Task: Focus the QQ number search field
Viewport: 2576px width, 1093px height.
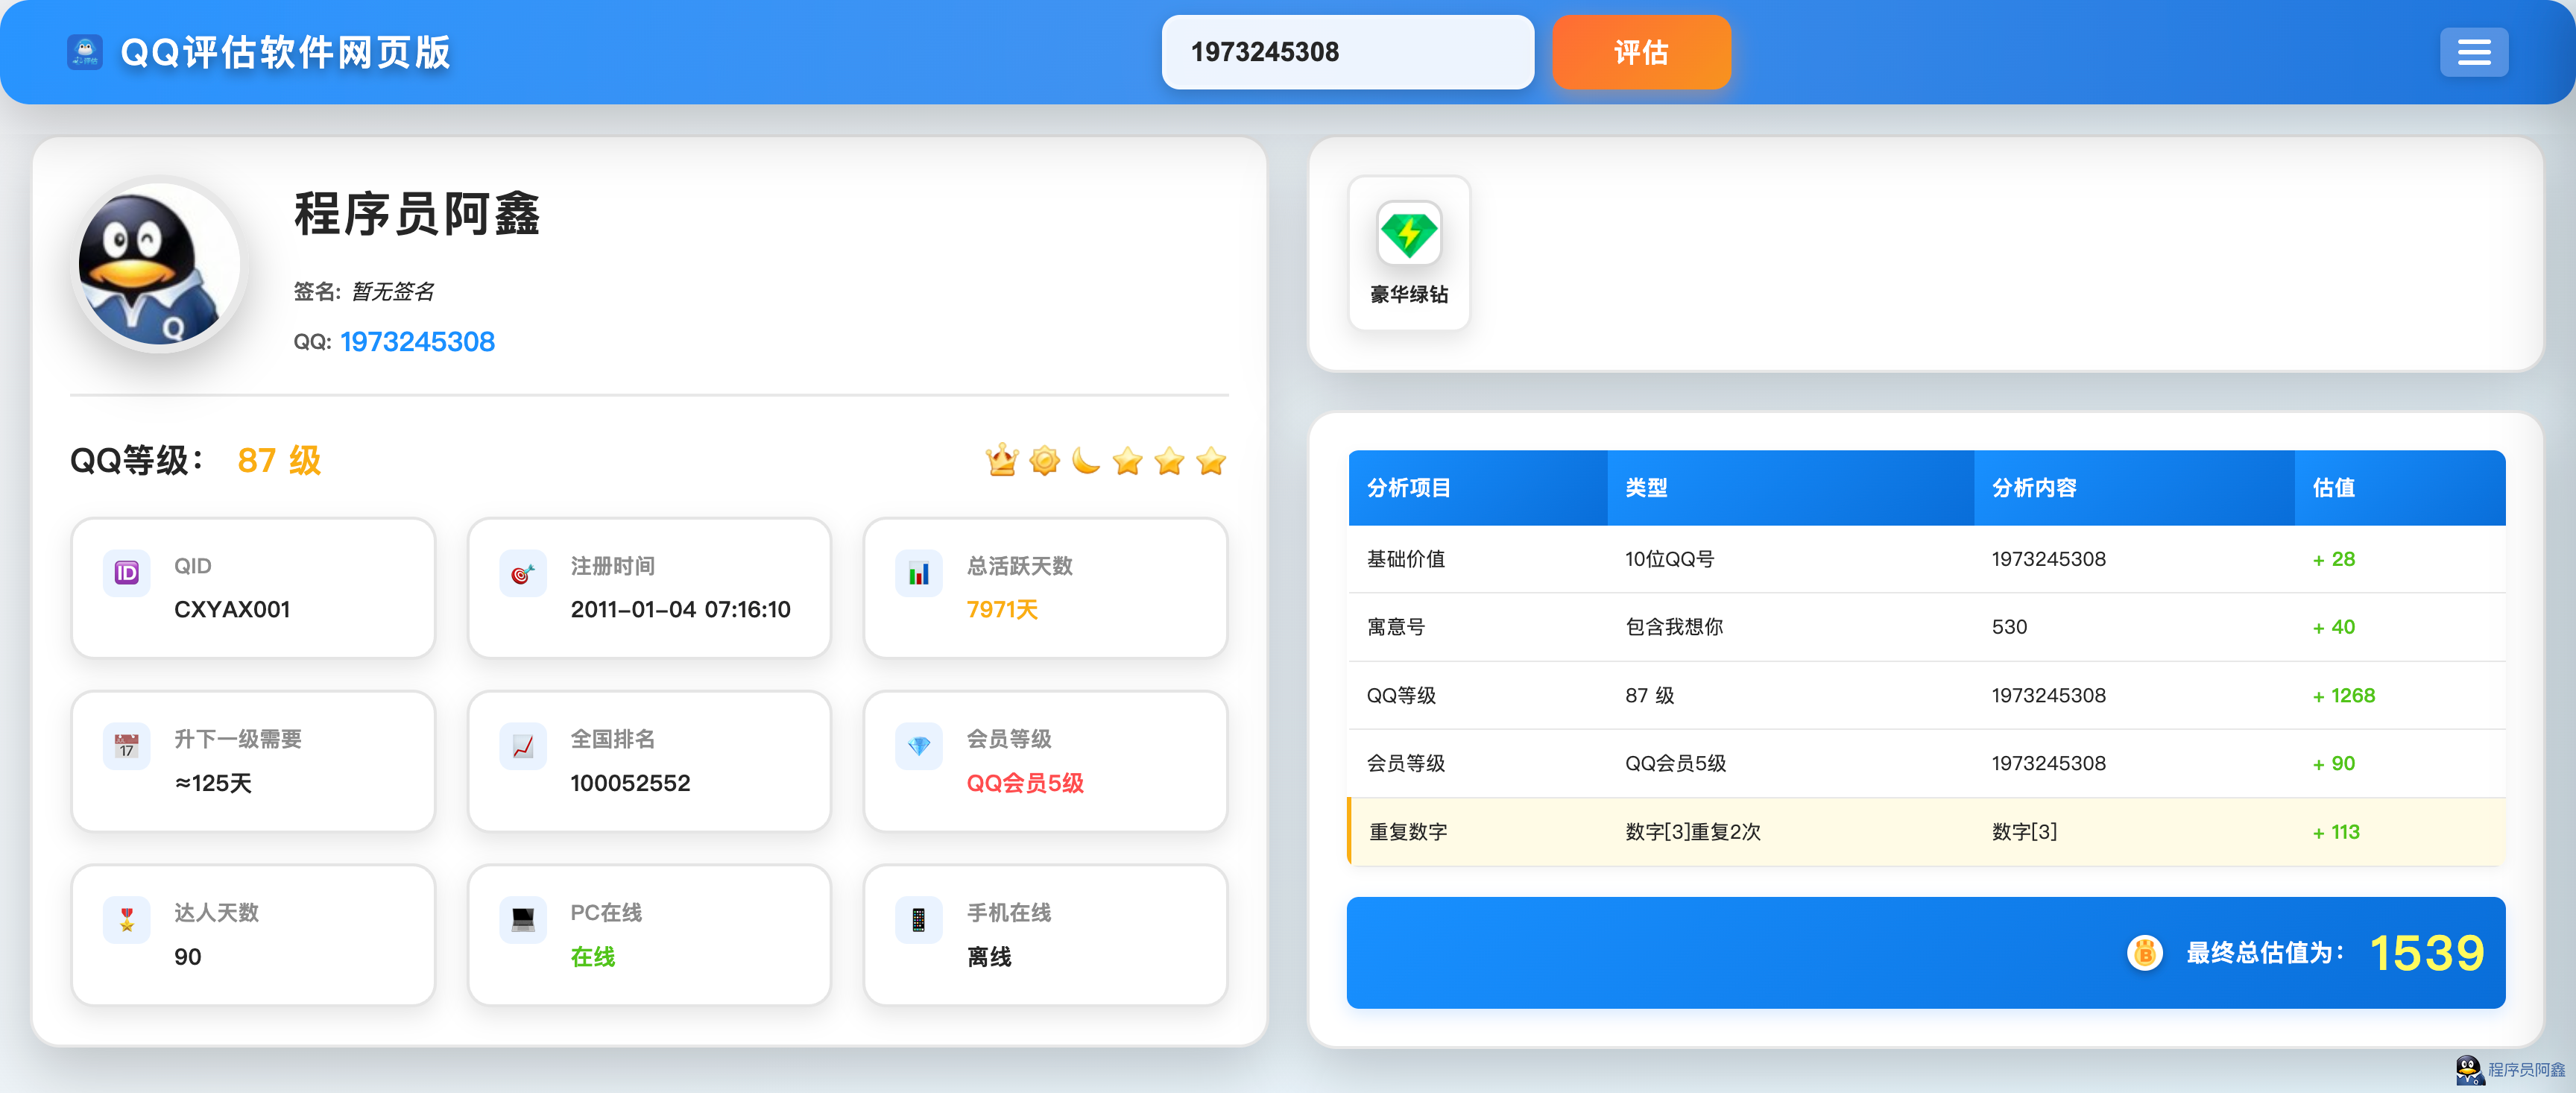Action: [1347, 52]
